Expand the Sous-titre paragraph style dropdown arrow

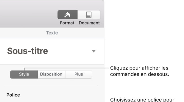[94, 51]
